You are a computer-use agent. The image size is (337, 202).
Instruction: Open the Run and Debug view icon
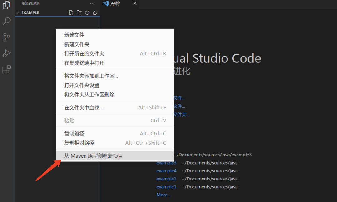[7, 53]
